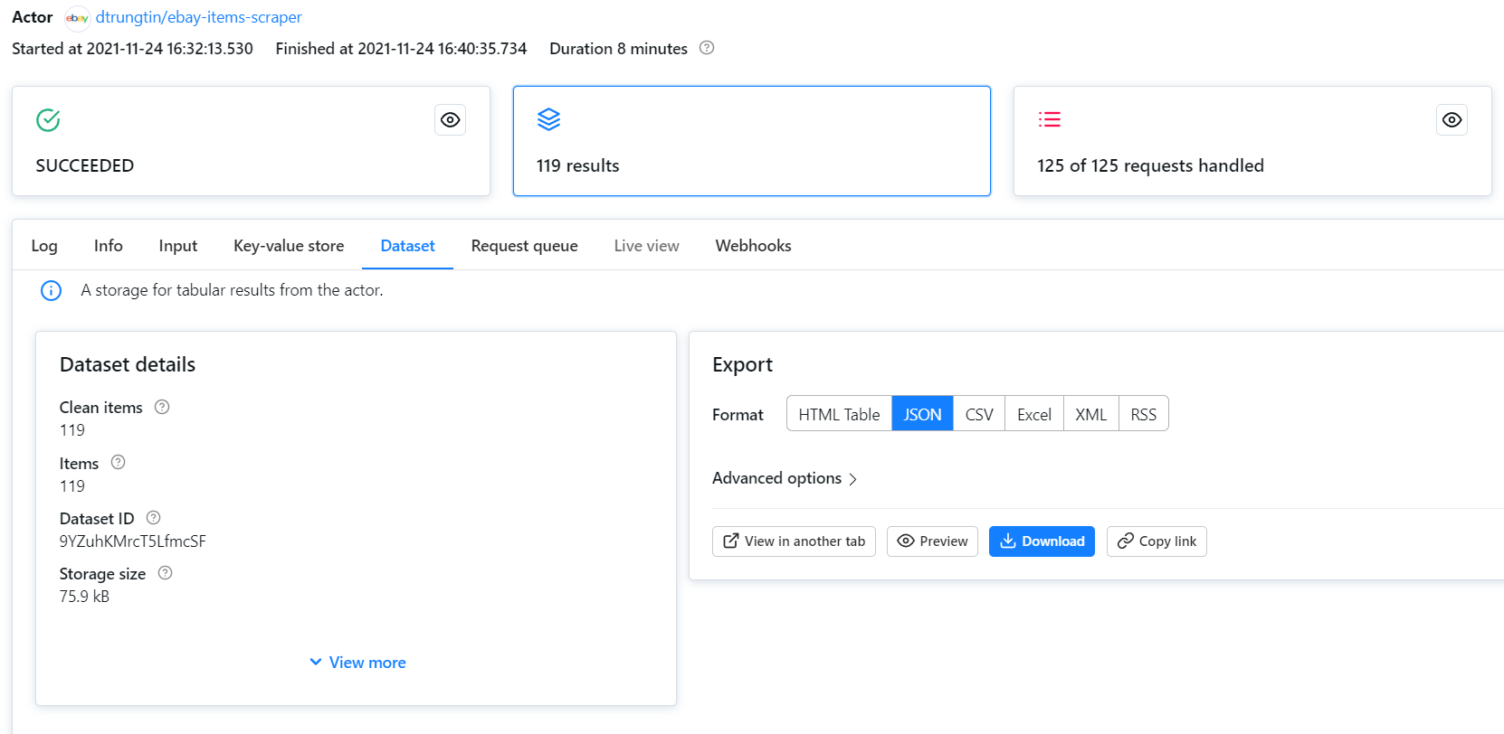Click the red list icon on requests card
1504x734 pixels.
(1050, 119)
